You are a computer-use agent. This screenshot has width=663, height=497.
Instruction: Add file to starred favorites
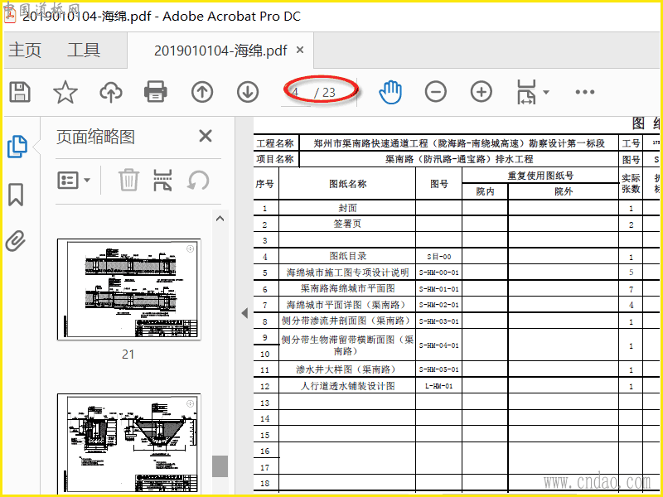point(65,92)
